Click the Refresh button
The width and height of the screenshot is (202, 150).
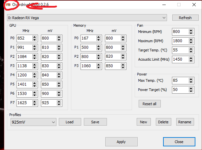click(x=185, y=18)
